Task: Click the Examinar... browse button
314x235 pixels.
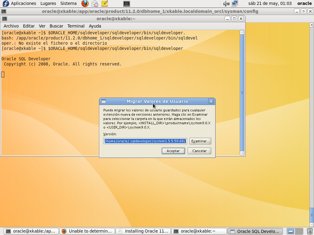Action: [x=200, y=141]
